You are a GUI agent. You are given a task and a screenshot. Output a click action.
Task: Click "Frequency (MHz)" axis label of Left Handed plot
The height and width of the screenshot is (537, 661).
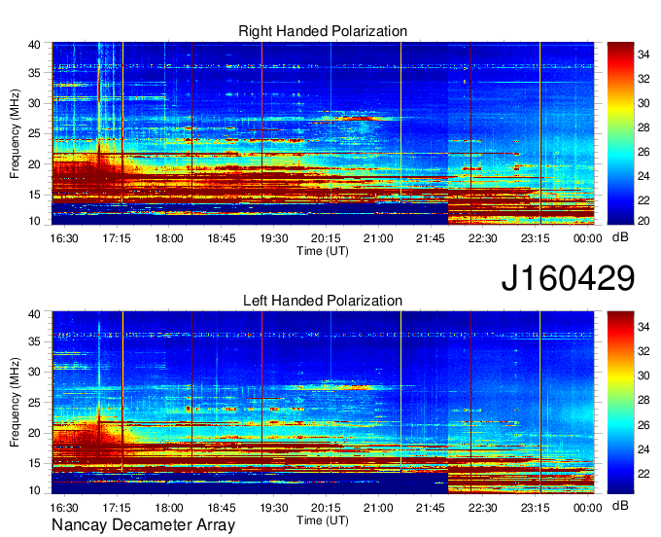point(15,403)
